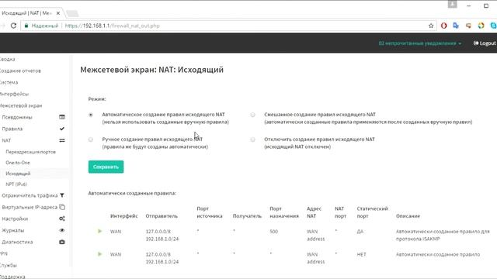Click the checkmark icon next to Правила

[x=62, y=129]
